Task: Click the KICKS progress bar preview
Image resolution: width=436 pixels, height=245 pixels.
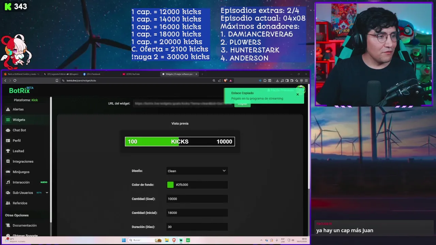Action: [180, 142]
